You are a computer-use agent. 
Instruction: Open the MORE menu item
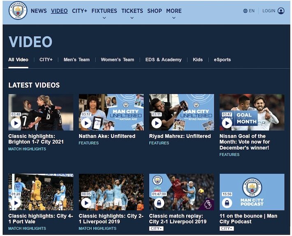pos(174,11)
